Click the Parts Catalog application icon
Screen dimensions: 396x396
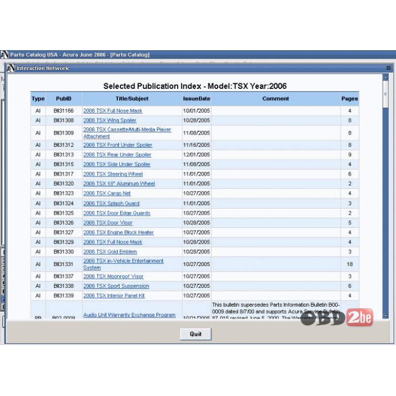[4, 54]
